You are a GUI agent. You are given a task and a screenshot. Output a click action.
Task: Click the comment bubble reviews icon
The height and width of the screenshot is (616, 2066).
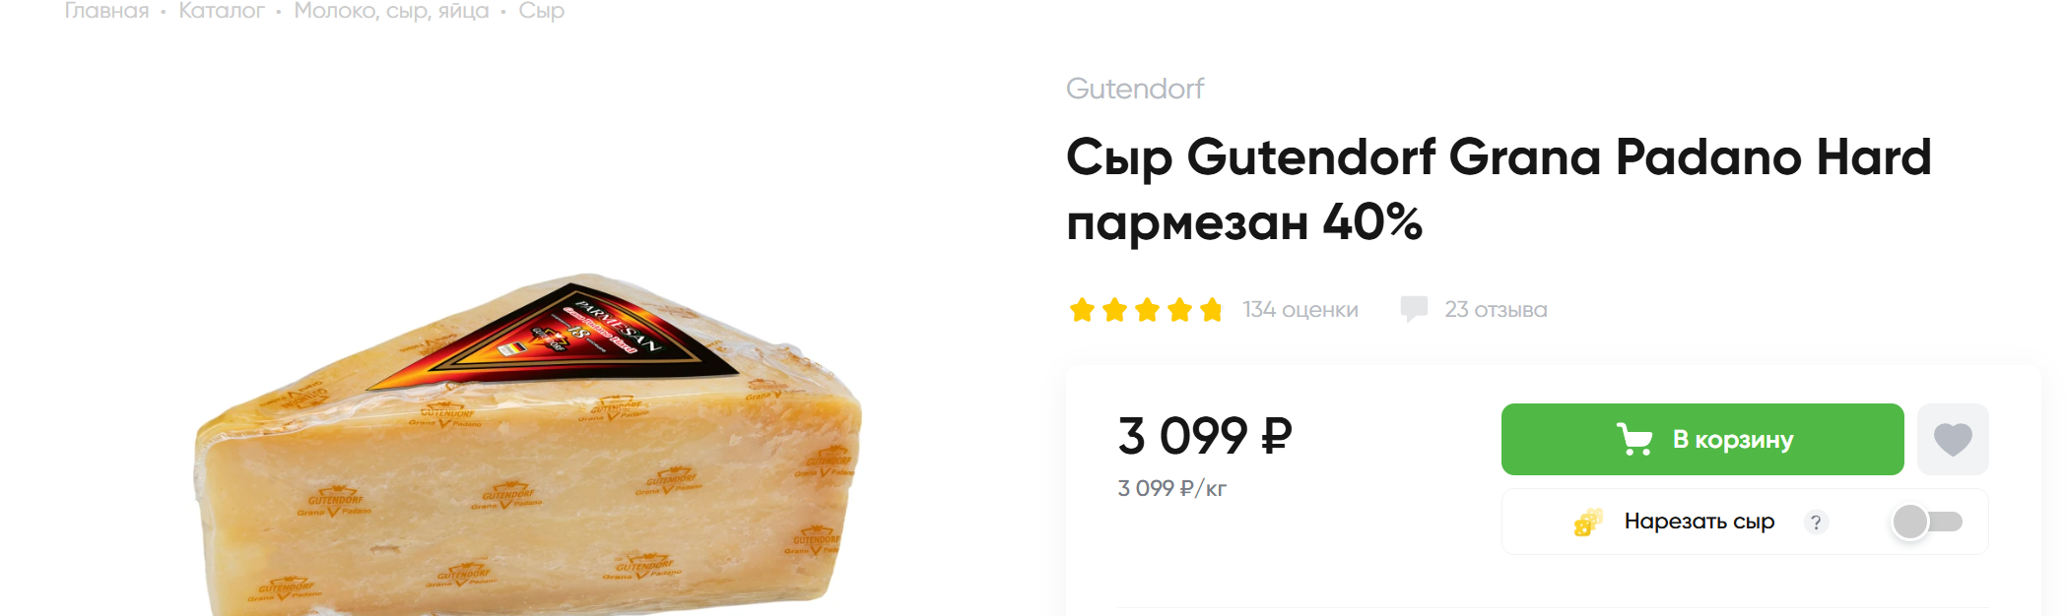point(1414,309)
